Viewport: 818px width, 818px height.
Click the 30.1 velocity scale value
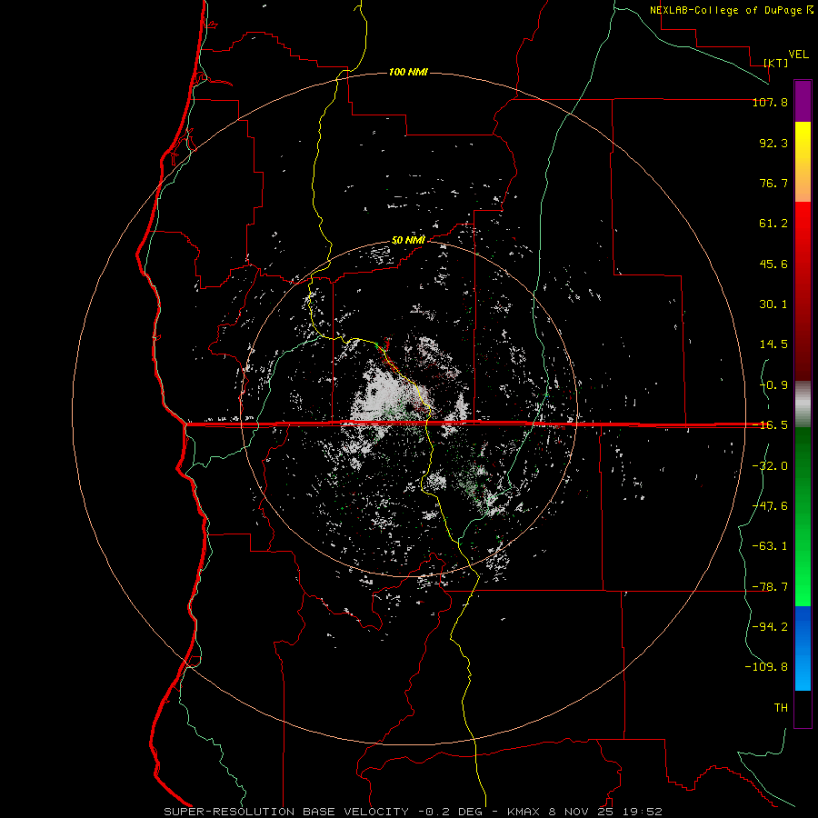point(773,304)
